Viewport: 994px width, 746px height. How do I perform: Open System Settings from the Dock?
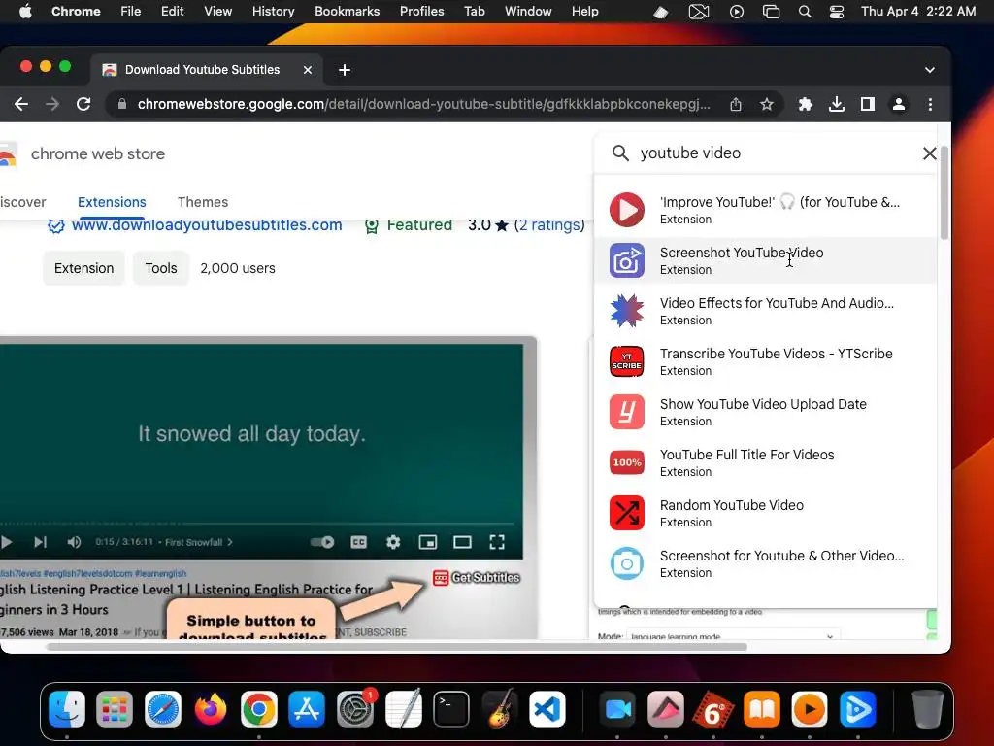(x=355, y=708)
